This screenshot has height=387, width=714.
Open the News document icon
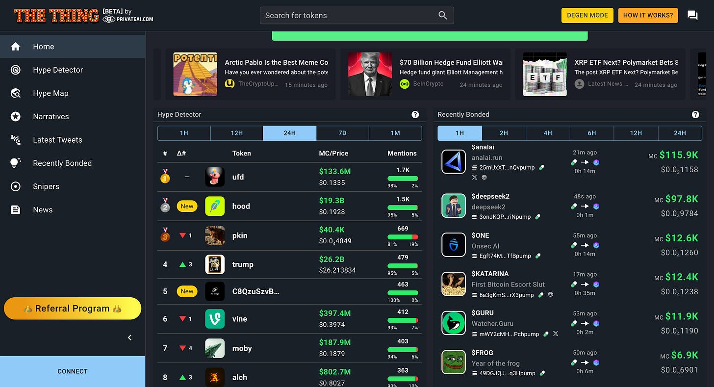coord(16,210)
